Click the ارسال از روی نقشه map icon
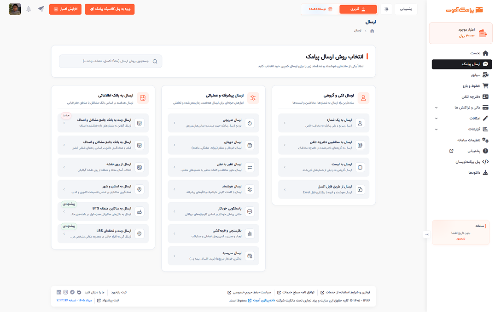This screenshot has width=495, height=312. 140,167
